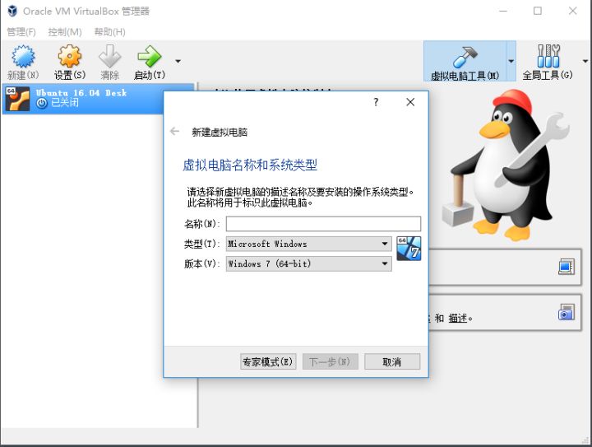Open the 帮助(H) menu

109,32
